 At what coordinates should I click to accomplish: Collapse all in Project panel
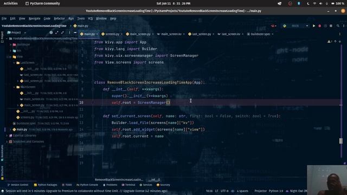[x=63, y=32]
